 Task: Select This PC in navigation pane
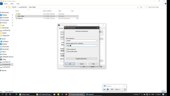(3, 39)
